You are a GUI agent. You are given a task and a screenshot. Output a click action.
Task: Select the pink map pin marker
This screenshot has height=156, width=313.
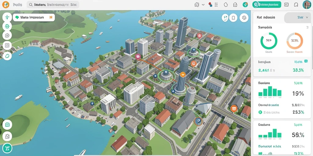(x=138, y=56)
